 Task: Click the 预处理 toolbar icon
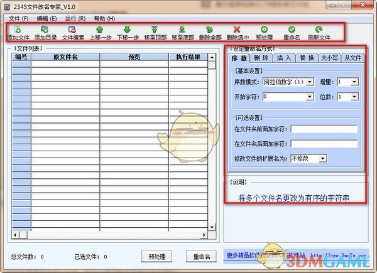click(265, 29)
